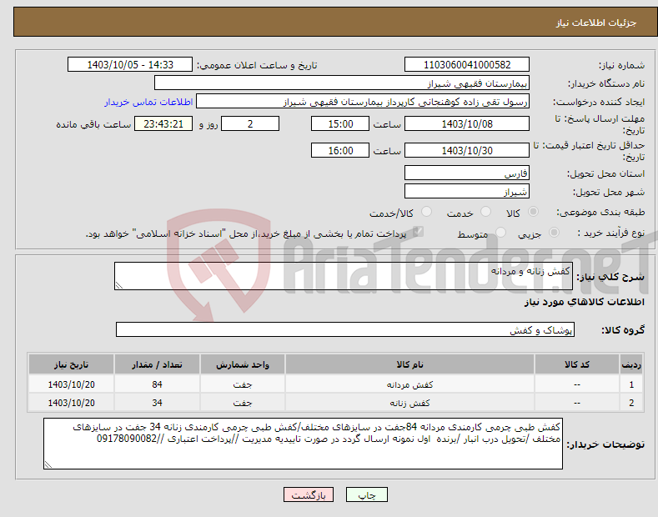Screen dimensions: 658x517
Task: Toggle the Islamic treasury payment checkbox
Action: [418, 232]
